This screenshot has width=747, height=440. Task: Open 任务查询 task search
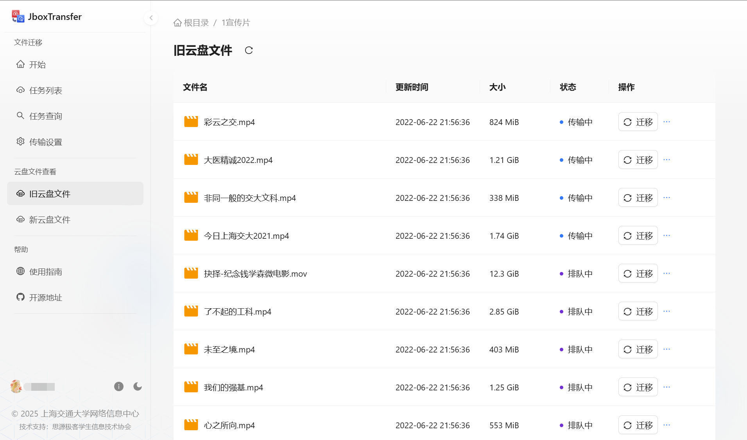tap(75, 116)
